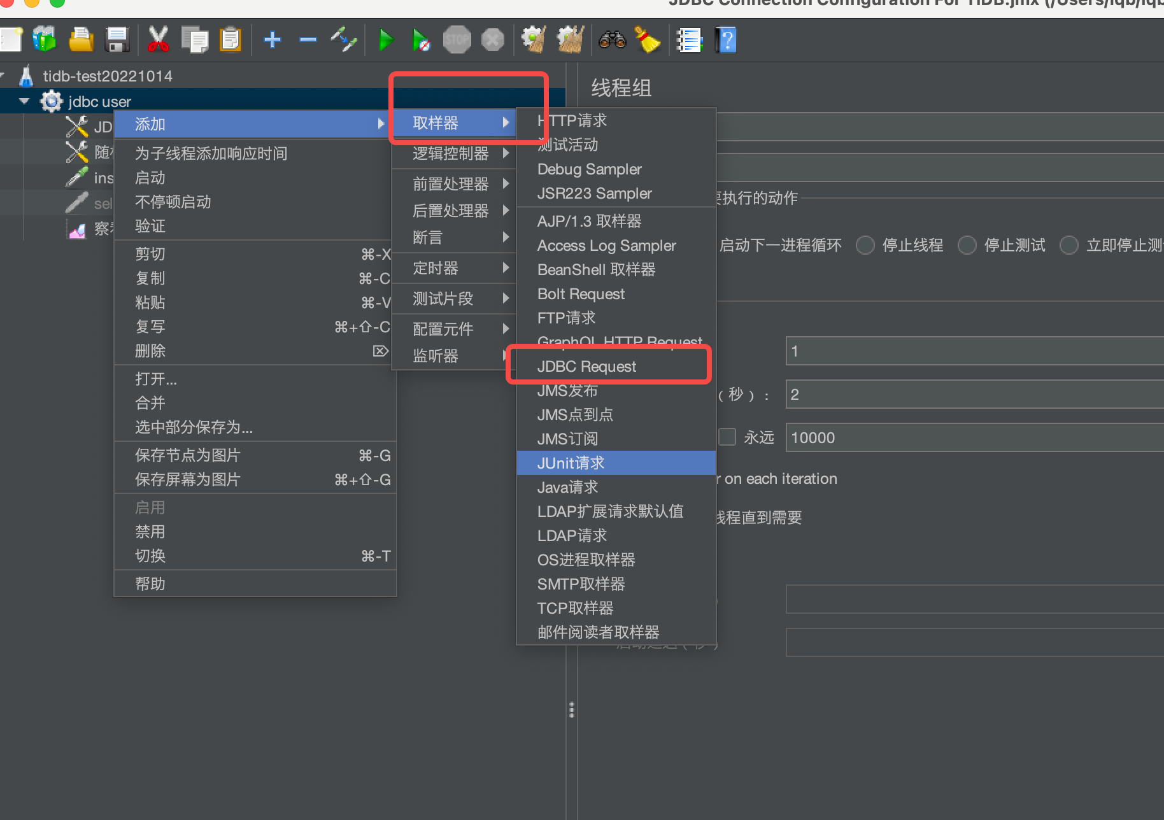
Task: Choose BeanShell 取样器 entry
Action: coord(616,270)
